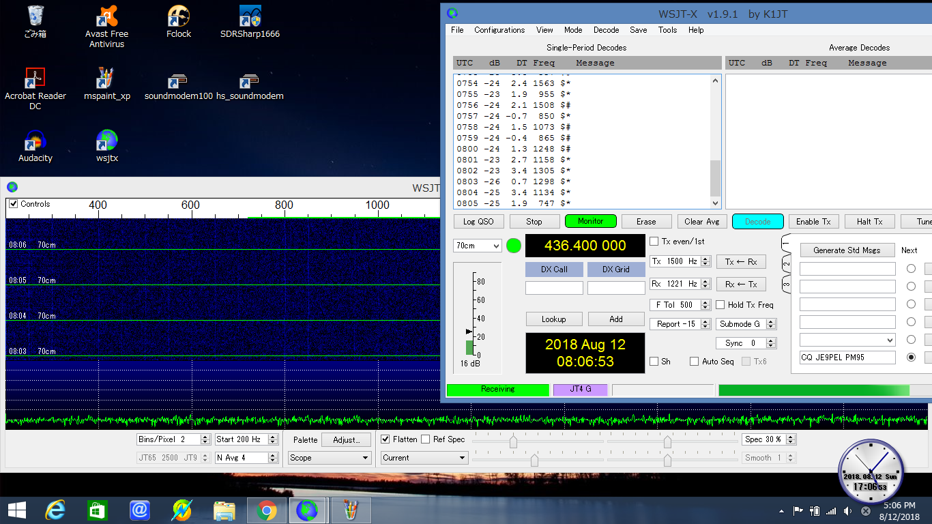
Task: Switch to the paint brushes taskbar icon
Action: pos(350,510)
